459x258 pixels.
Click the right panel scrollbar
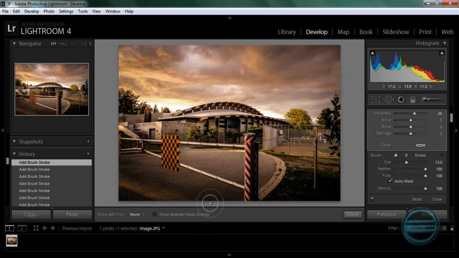point(451,118)
